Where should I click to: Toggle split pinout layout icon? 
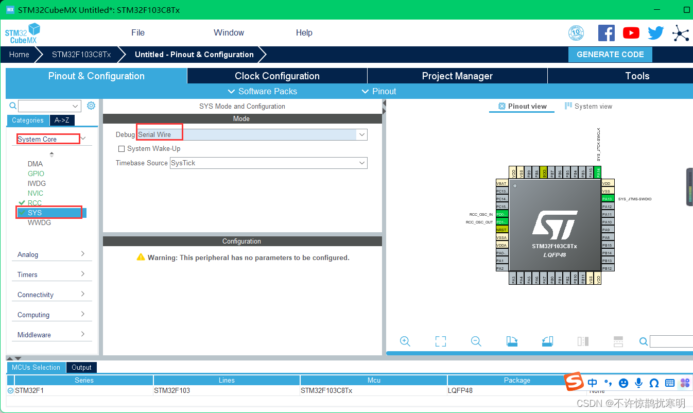[x=618, y=341]
